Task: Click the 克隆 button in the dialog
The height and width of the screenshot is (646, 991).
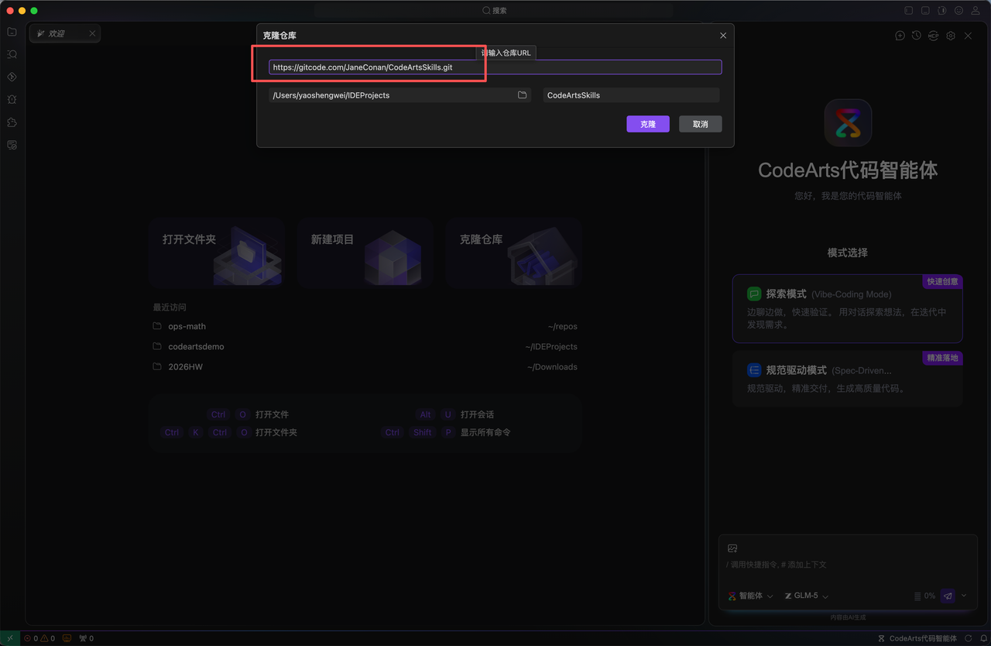Action: pos(648,124)
